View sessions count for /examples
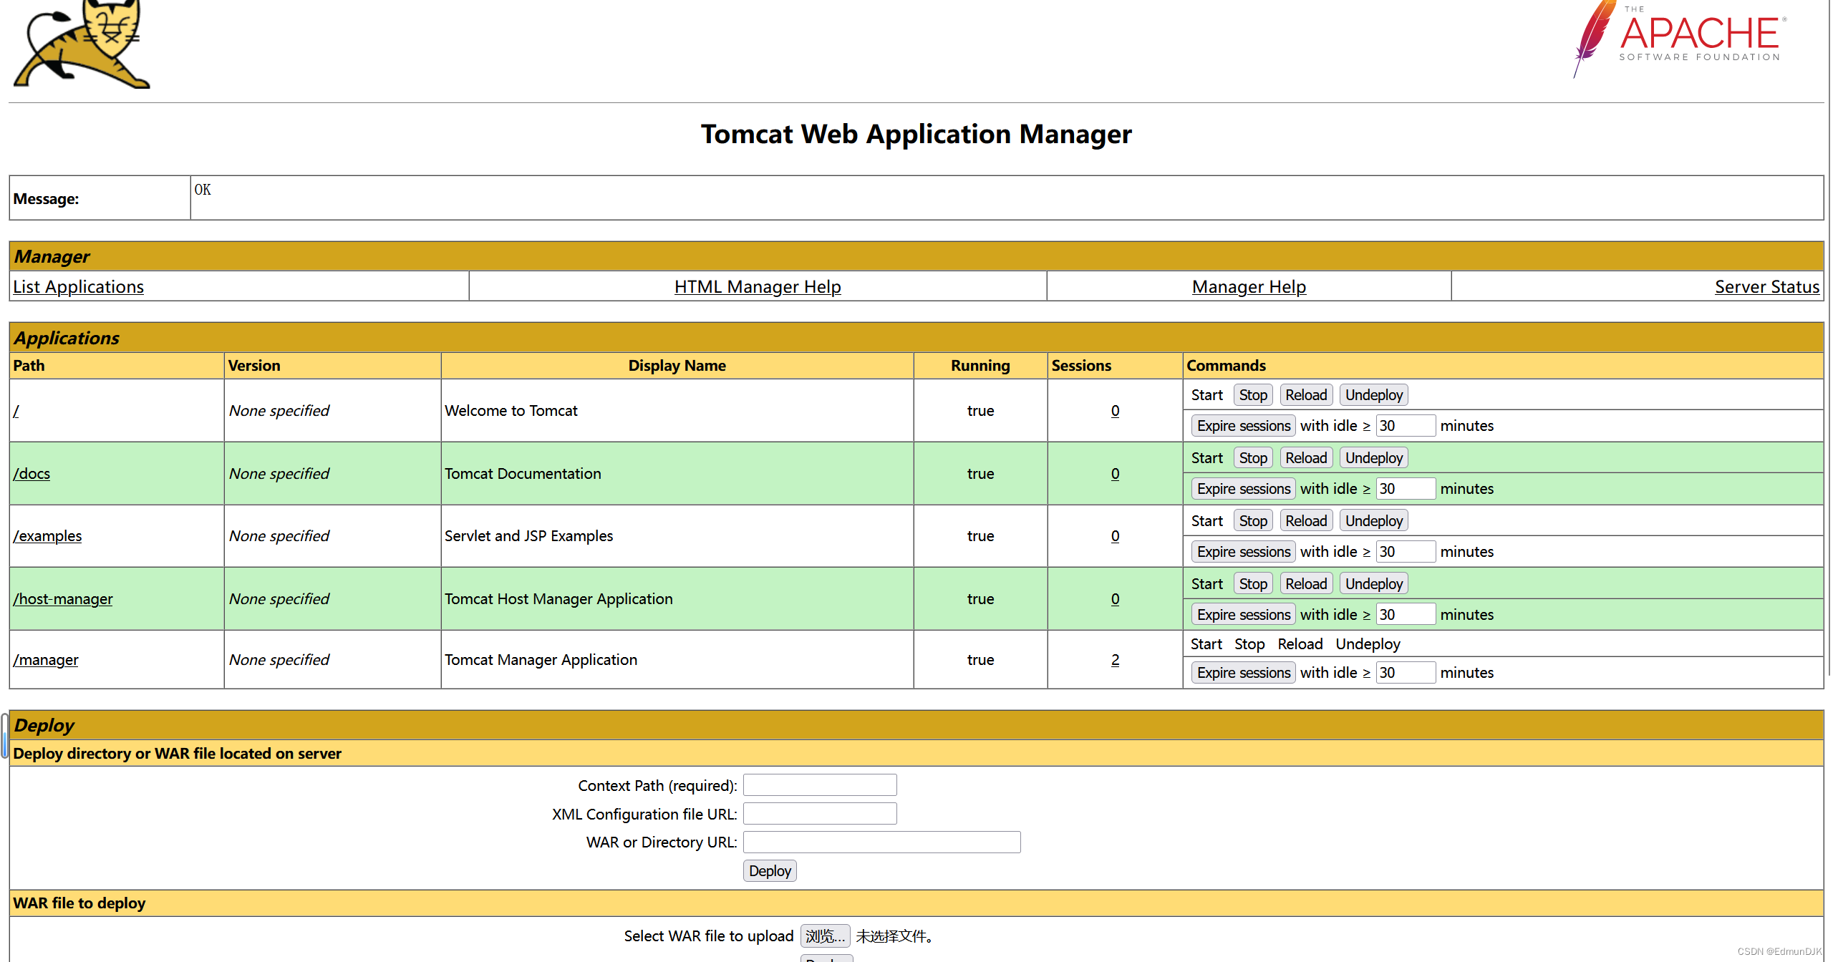This screenshot has width=1833, height=962. 1115,536
